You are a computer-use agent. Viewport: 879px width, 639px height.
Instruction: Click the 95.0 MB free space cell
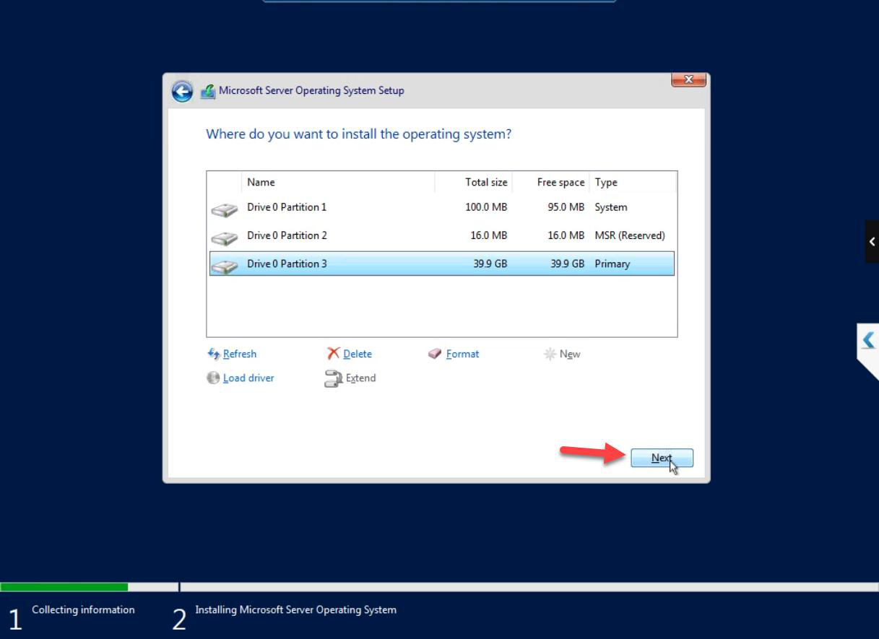pyautogui.click(x=566, y=207)
